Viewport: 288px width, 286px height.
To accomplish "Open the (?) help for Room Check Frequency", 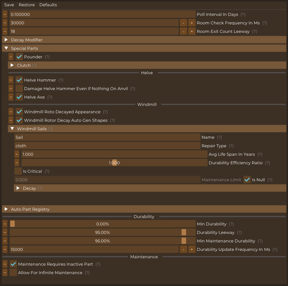I will (265, 23).
